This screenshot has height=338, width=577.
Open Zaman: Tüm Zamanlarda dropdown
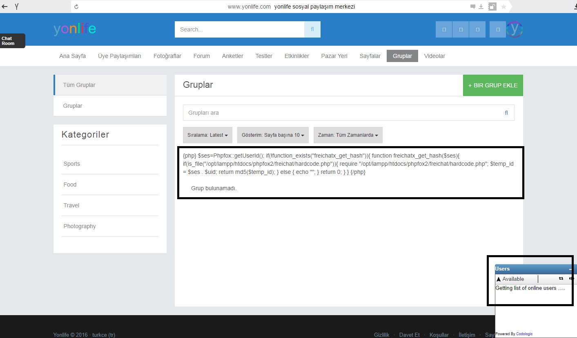point(348,135)
